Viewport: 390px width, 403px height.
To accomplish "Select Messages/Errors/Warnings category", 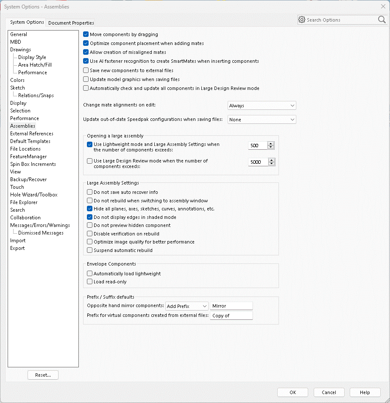I will 40,225.
